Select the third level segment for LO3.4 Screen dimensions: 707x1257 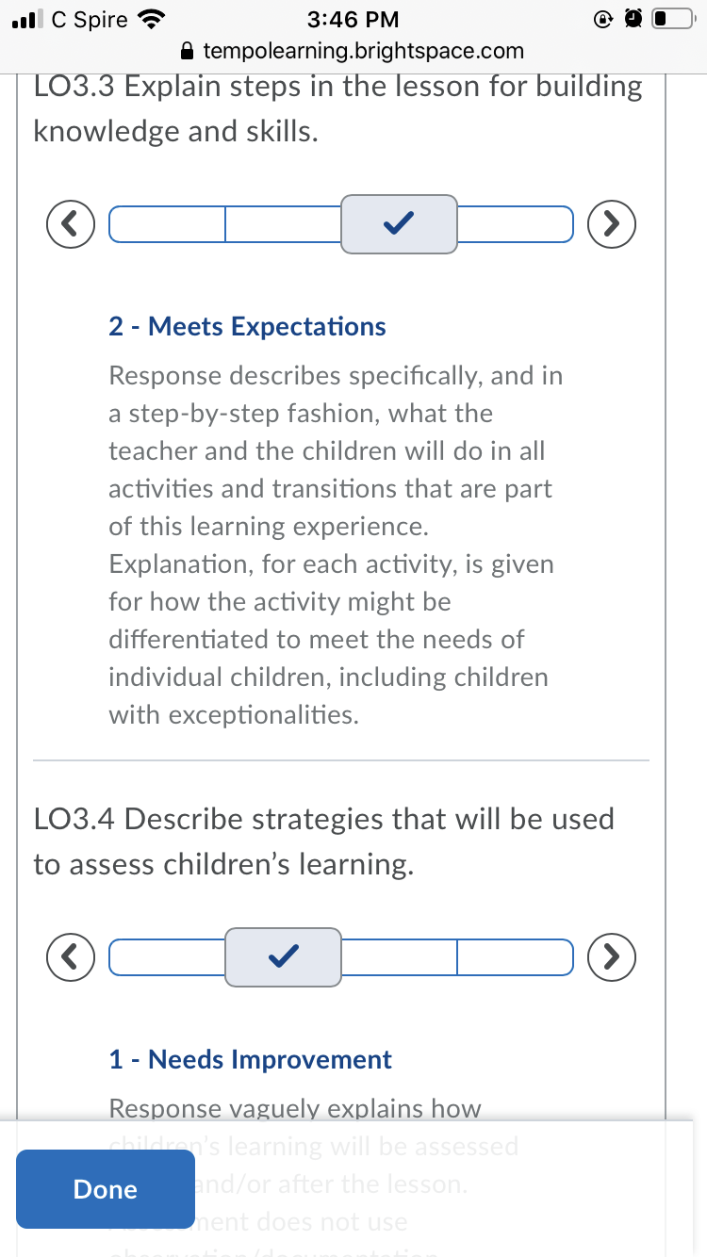(400, 957)
